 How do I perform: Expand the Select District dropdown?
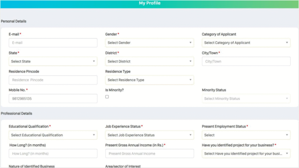pos(149,61)
